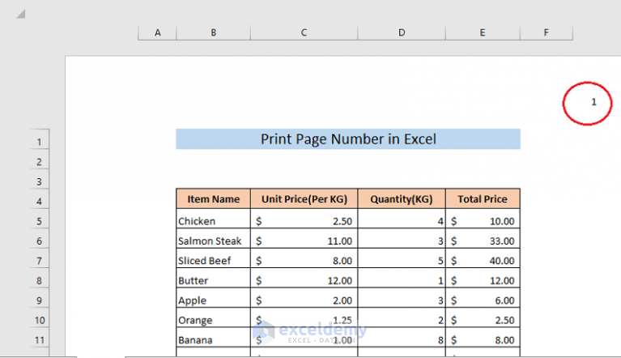Screen dimensions: 621x358
Task: Select column F header
Action: [547, 33]
